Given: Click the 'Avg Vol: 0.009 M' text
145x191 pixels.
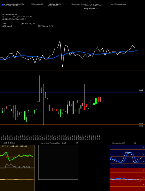Looking at the screenshot, I should 93,5.
